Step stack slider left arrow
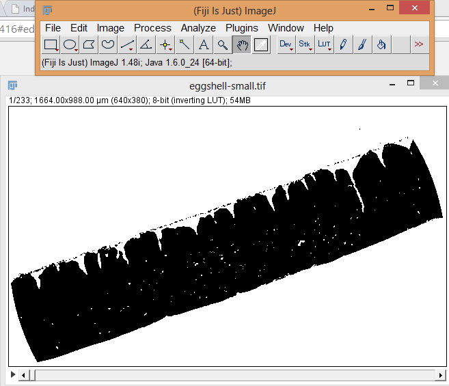The image size is (449, 386). pyautogui.click(x=23, y=375)
